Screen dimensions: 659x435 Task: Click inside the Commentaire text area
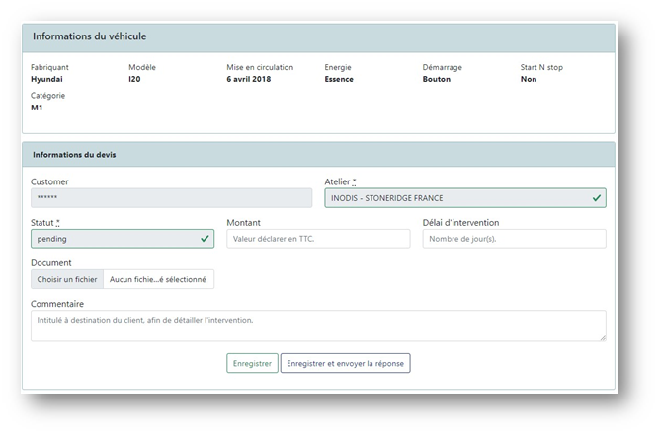pos(316,326)
